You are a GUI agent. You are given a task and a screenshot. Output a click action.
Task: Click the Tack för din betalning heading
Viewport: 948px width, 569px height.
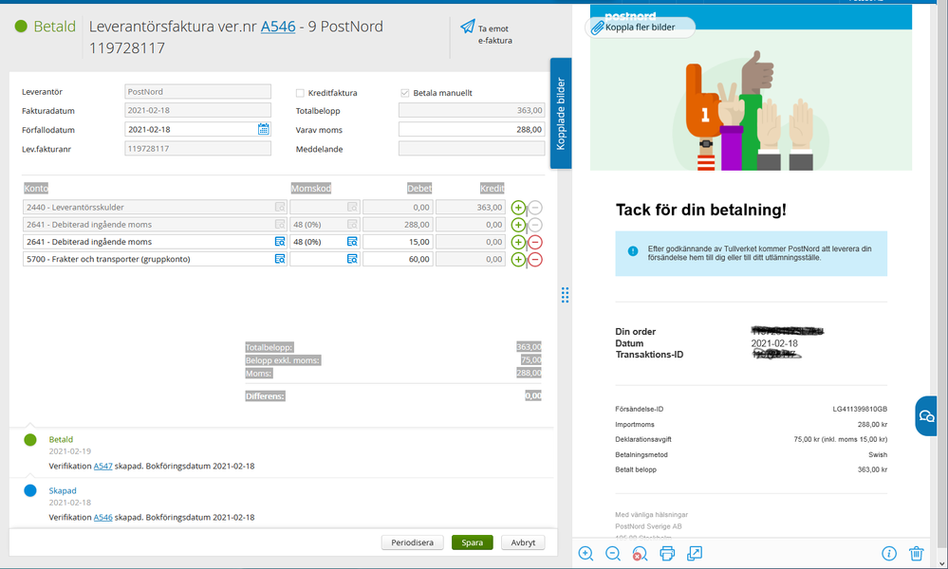click(x=700, y=211)
